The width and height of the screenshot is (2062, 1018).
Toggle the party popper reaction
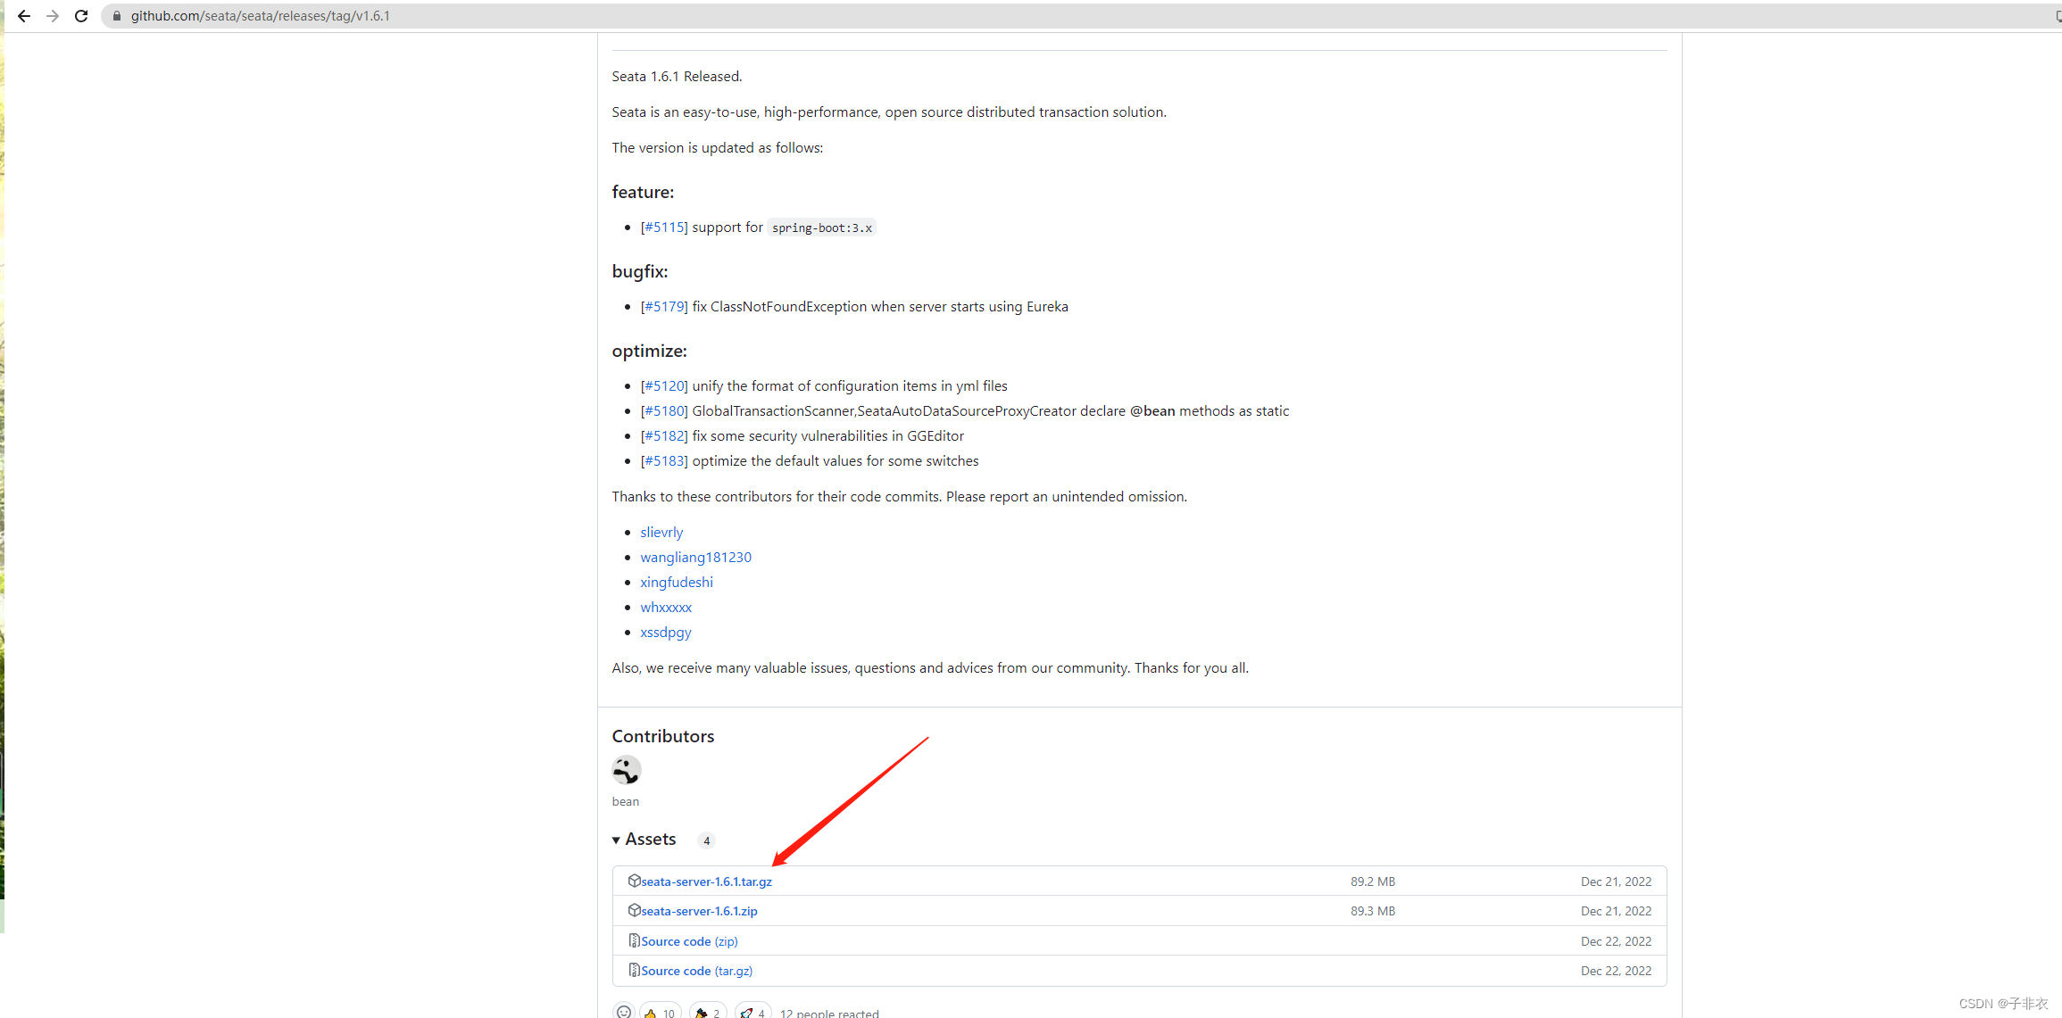pos(707,1013)
